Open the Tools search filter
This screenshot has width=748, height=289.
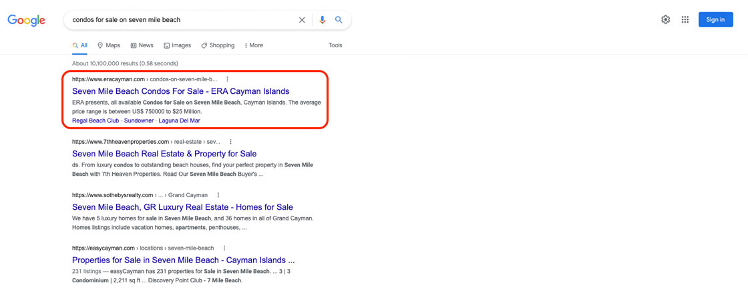pyautogui.click(x=335, y=46)
